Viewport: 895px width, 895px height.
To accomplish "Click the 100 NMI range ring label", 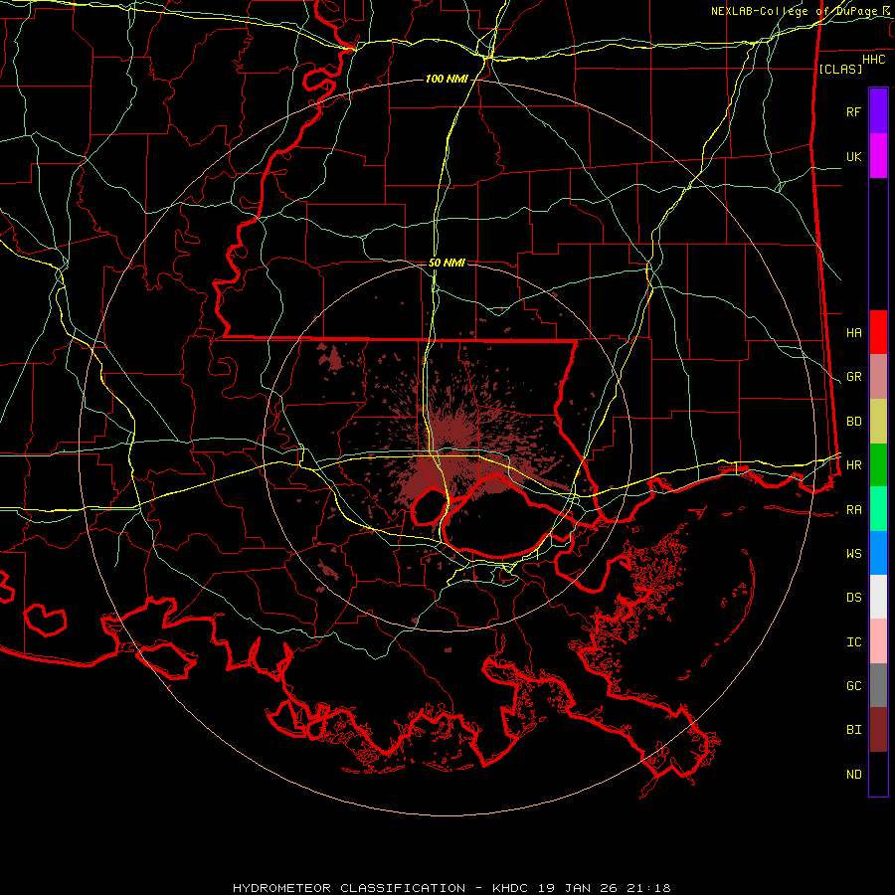I will [447, 79].
